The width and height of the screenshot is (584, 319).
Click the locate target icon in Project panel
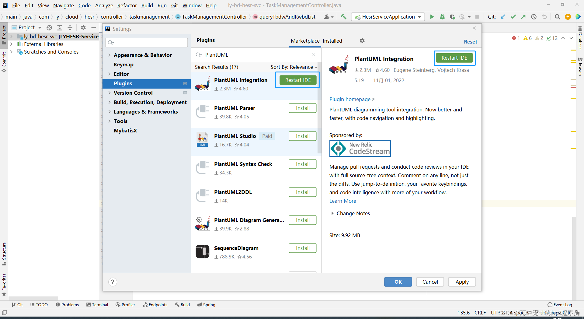pyautogui.click(x=49, y=28)
